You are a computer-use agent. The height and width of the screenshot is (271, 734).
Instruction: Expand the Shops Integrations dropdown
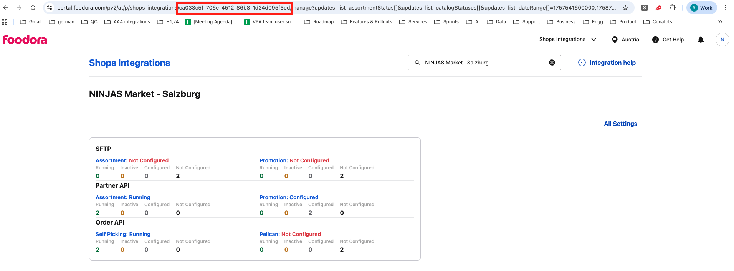coord(567,40)
